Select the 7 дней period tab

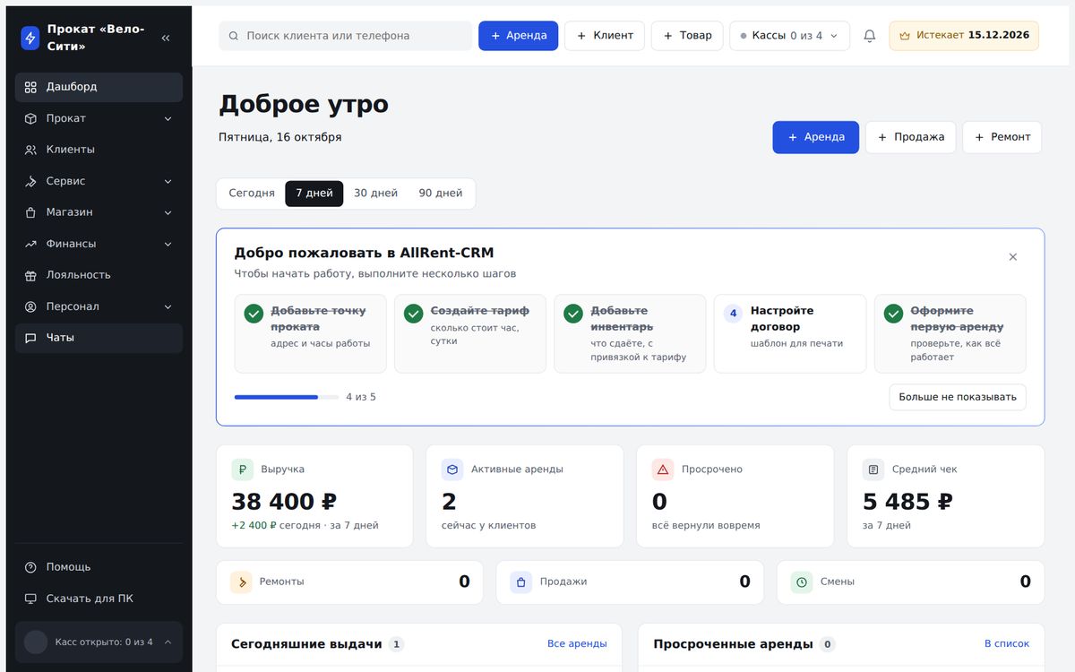point(314,194)
